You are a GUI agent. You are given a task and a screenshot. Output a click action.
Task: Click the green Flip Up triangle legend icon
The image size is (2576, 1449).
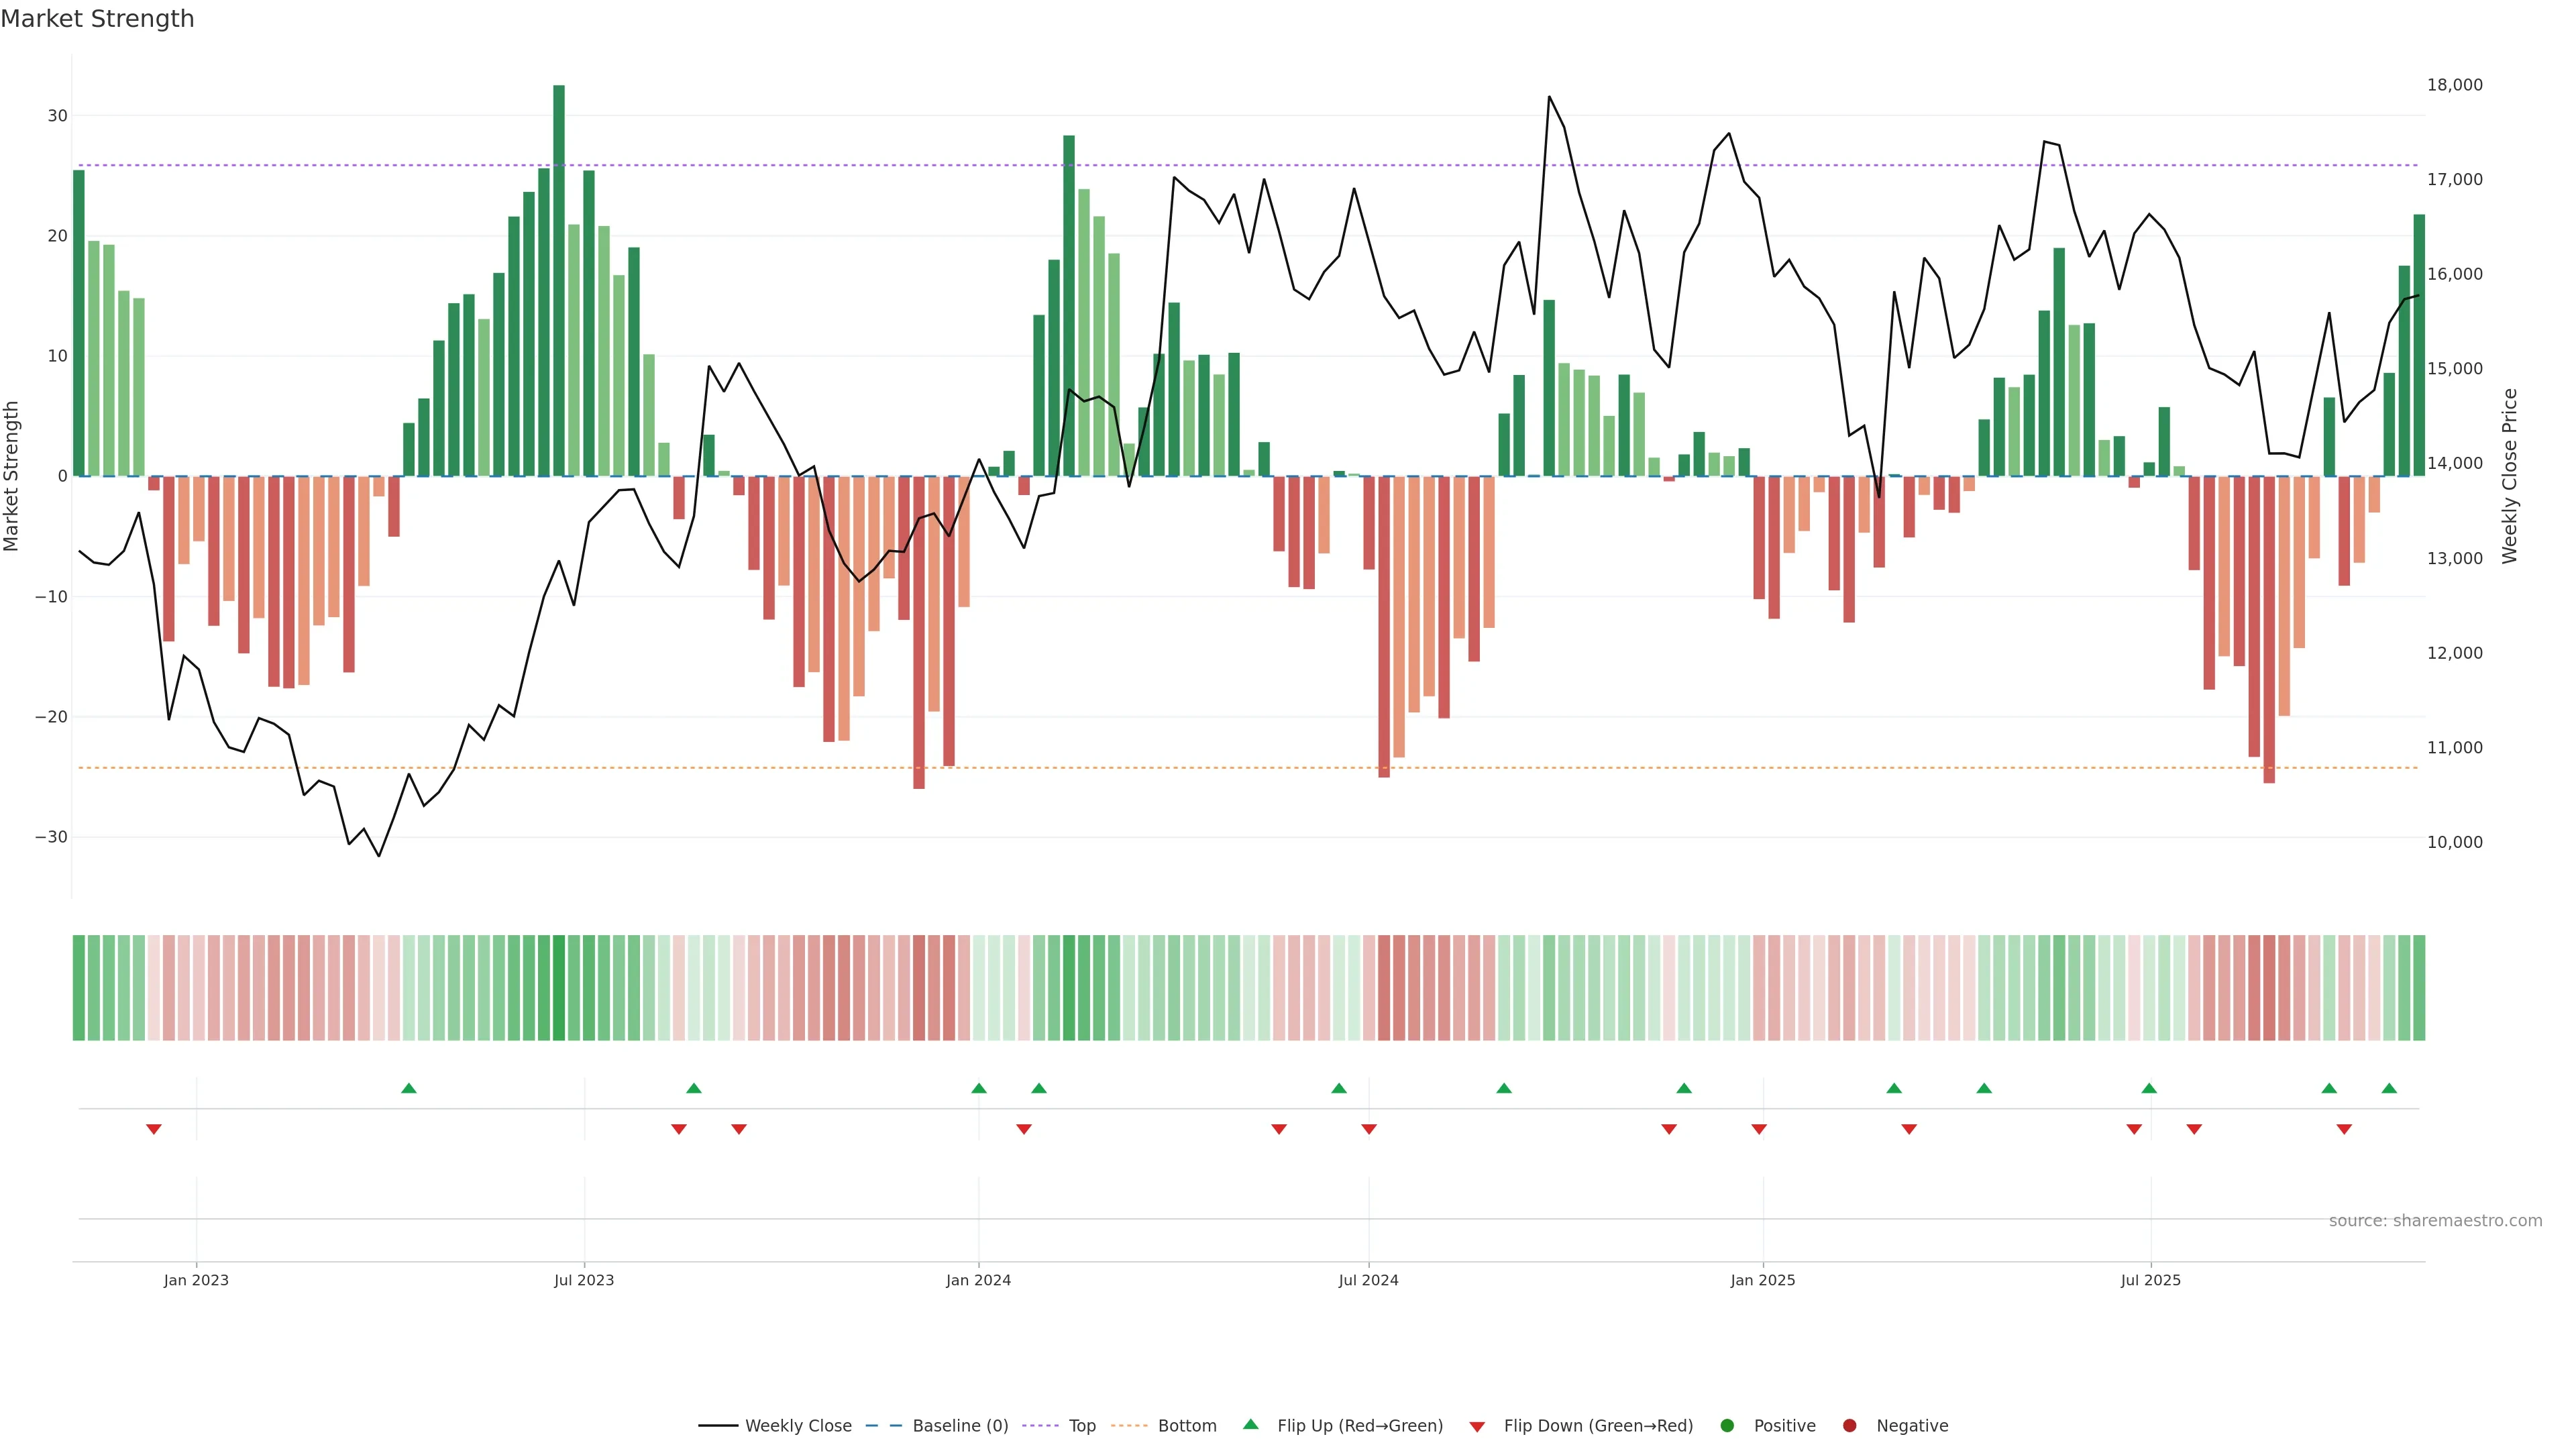pyautogui.click(x=1250, y=1425)
